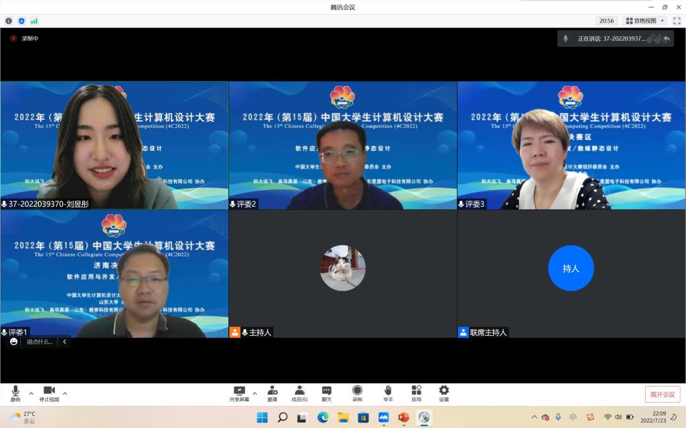Screen dimensions: 686x428
Task: Toggle recording with the 录制 button
Action: pos(357,393)
